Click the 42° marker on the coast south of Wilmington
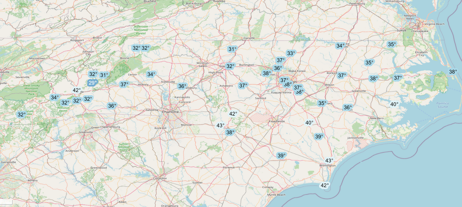The image size is (462, 207). point(325,185)
